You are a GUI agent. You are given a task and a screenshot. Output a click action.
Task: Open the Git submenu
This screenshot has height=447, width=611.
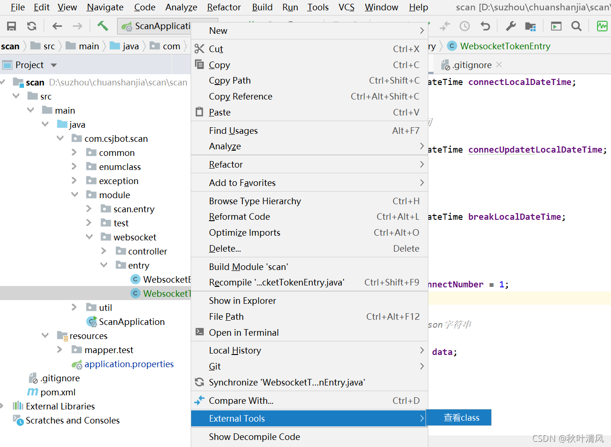(309, 367)
